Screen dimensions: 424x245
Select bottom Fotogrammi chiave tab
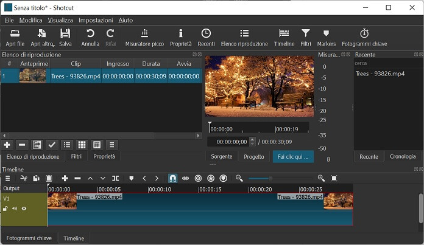(29, 238)
